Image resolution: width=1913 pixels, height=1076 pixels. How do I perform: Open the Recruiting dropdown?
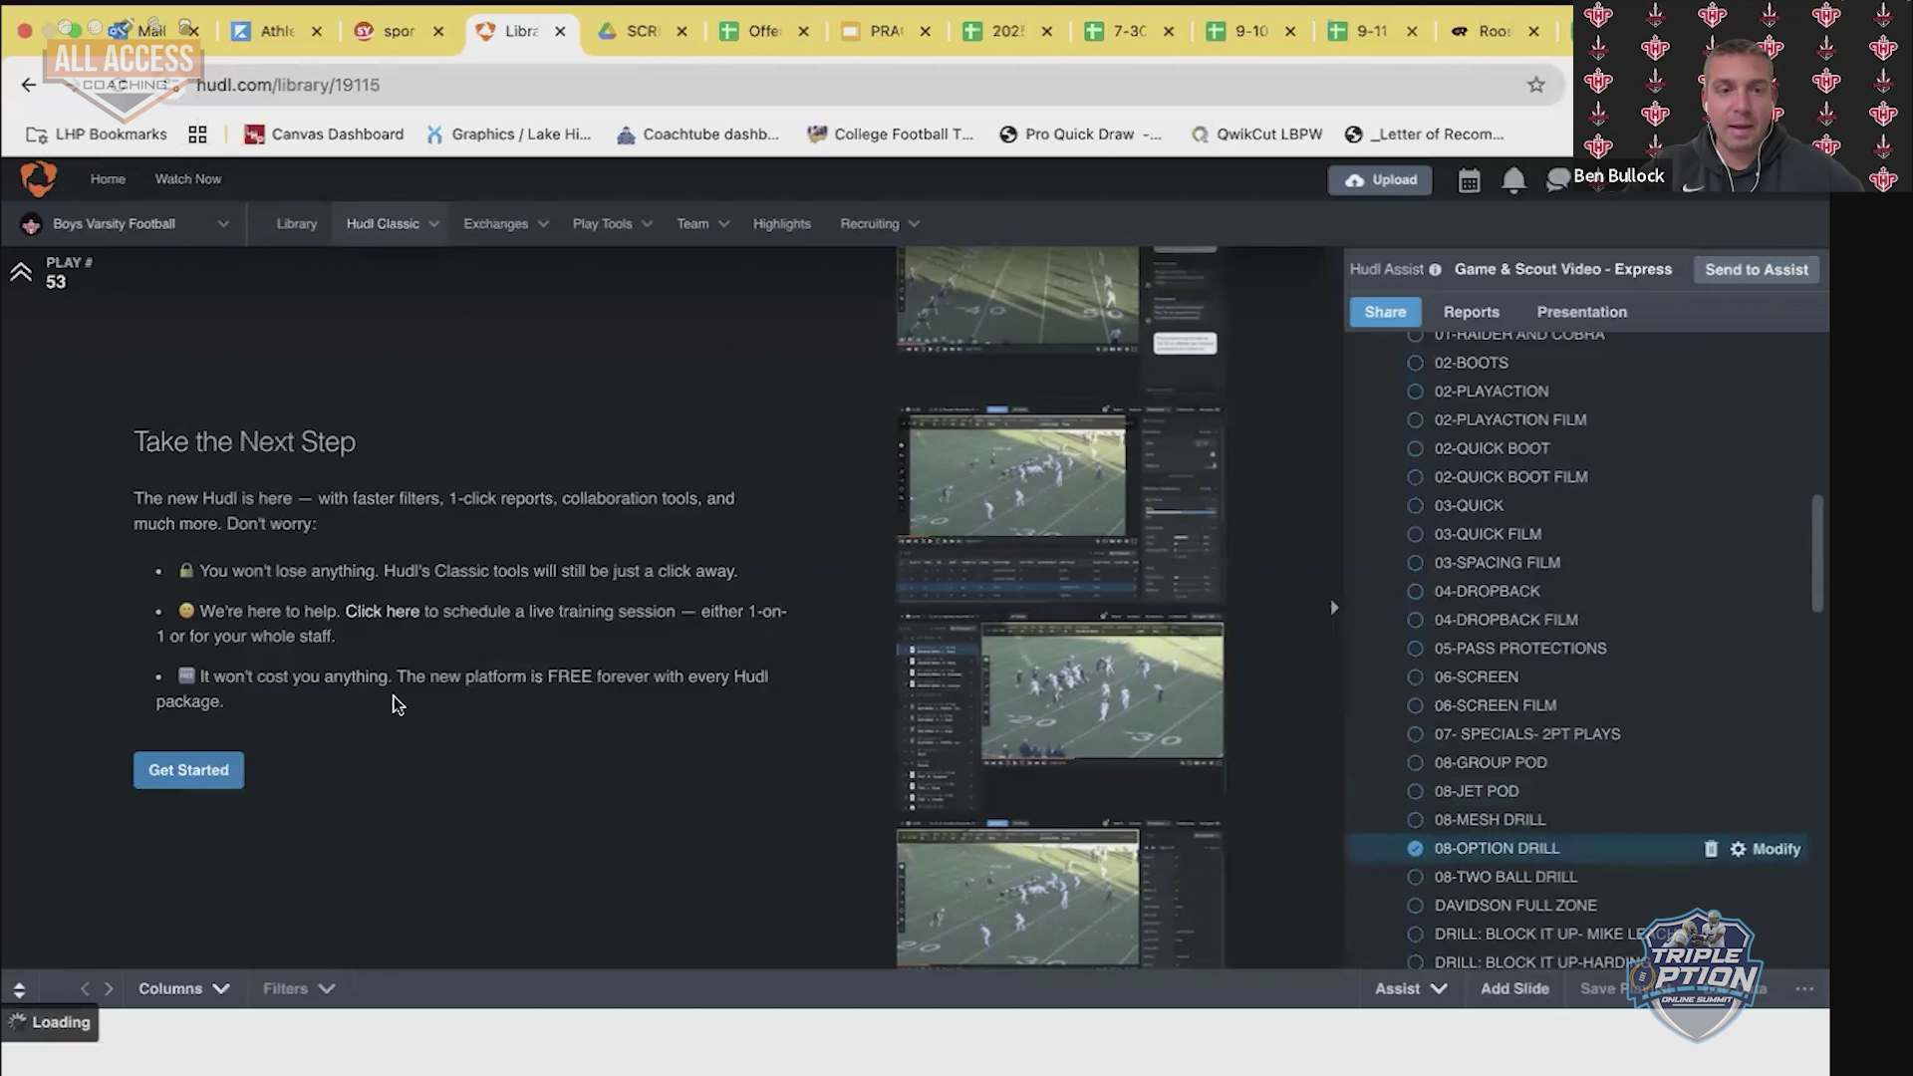click(880, 224)
